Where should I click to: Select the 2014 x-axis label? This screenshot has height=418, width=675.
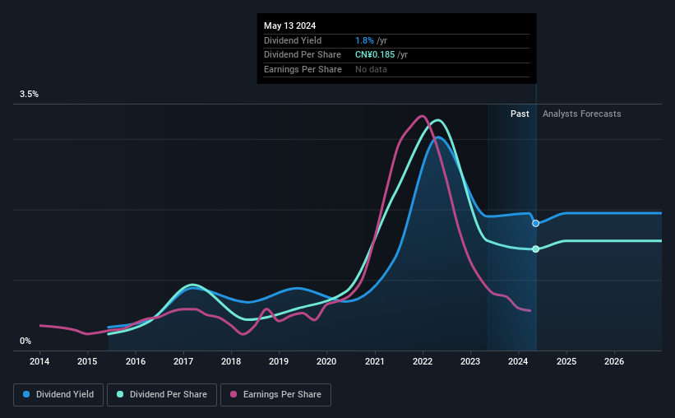[39, 361]
